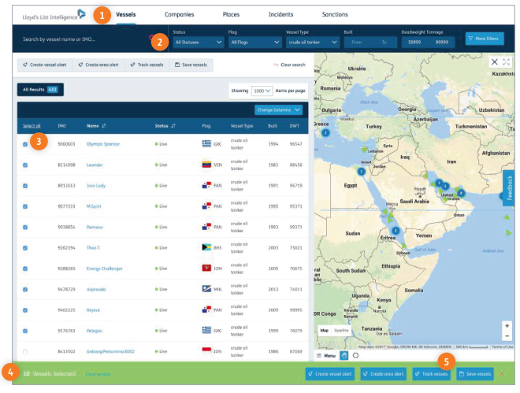This screenshot has height=393, width=520.
Task: Click the Select all link
Action: click(x=32, y=126)
